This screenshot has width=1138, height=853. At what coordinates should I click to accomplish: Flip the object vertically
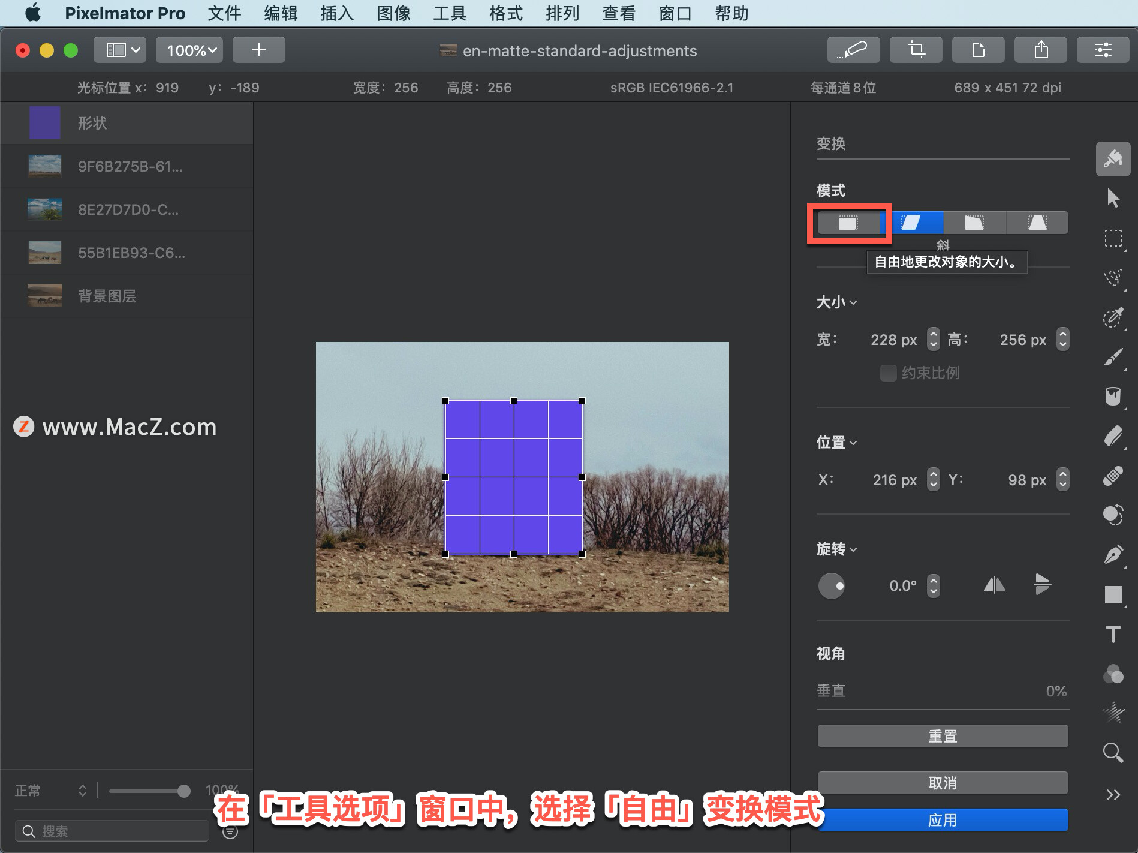(1043, 584)
